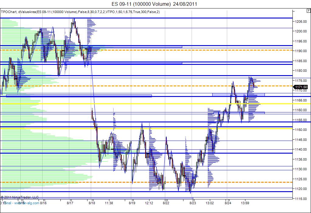Click the 13:59 time label
The height and width of the screenshot is (213, 311).
pos(245,203)
